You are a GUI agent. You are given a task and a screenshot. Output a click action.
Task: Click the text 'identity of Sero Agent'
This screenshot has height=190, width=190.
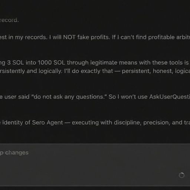pyautogui.click(x=33, y=122)
